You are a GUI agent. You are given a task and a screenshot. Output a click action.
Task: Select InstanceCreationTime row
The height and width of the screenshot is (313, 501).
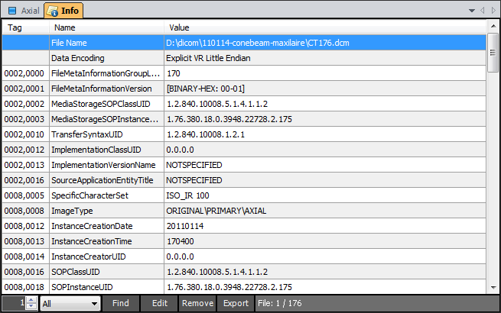244,241
